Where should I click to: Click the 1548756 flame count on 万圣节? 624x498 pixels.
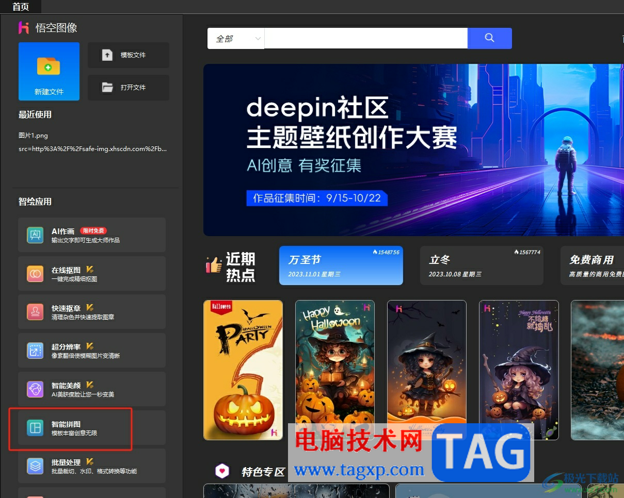click(386, 252)
